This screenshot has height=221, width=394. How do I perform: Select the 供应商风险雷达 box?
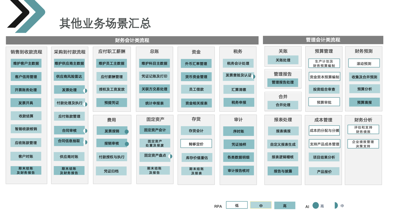69,76
